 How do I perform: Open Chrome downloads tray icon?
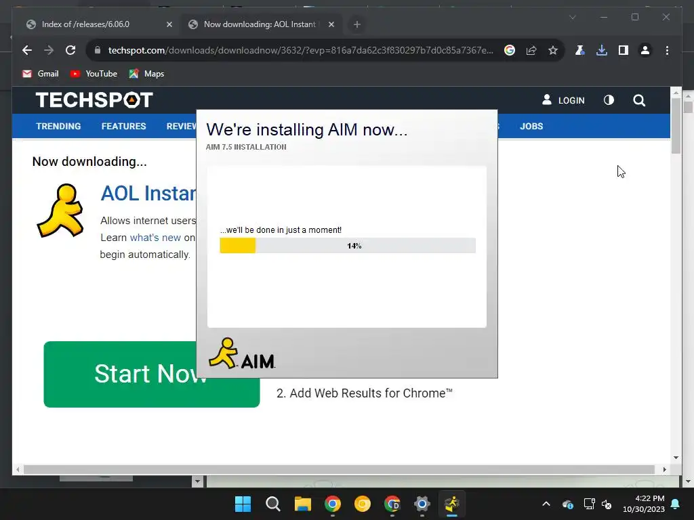(602, 50)
